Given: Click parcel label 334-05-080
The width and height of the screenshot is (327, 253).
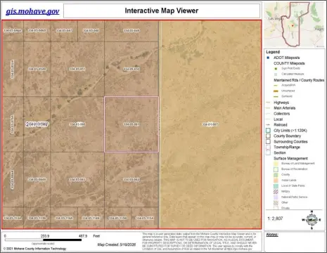Looking at the screenshot, I should [x=77, y=124].
